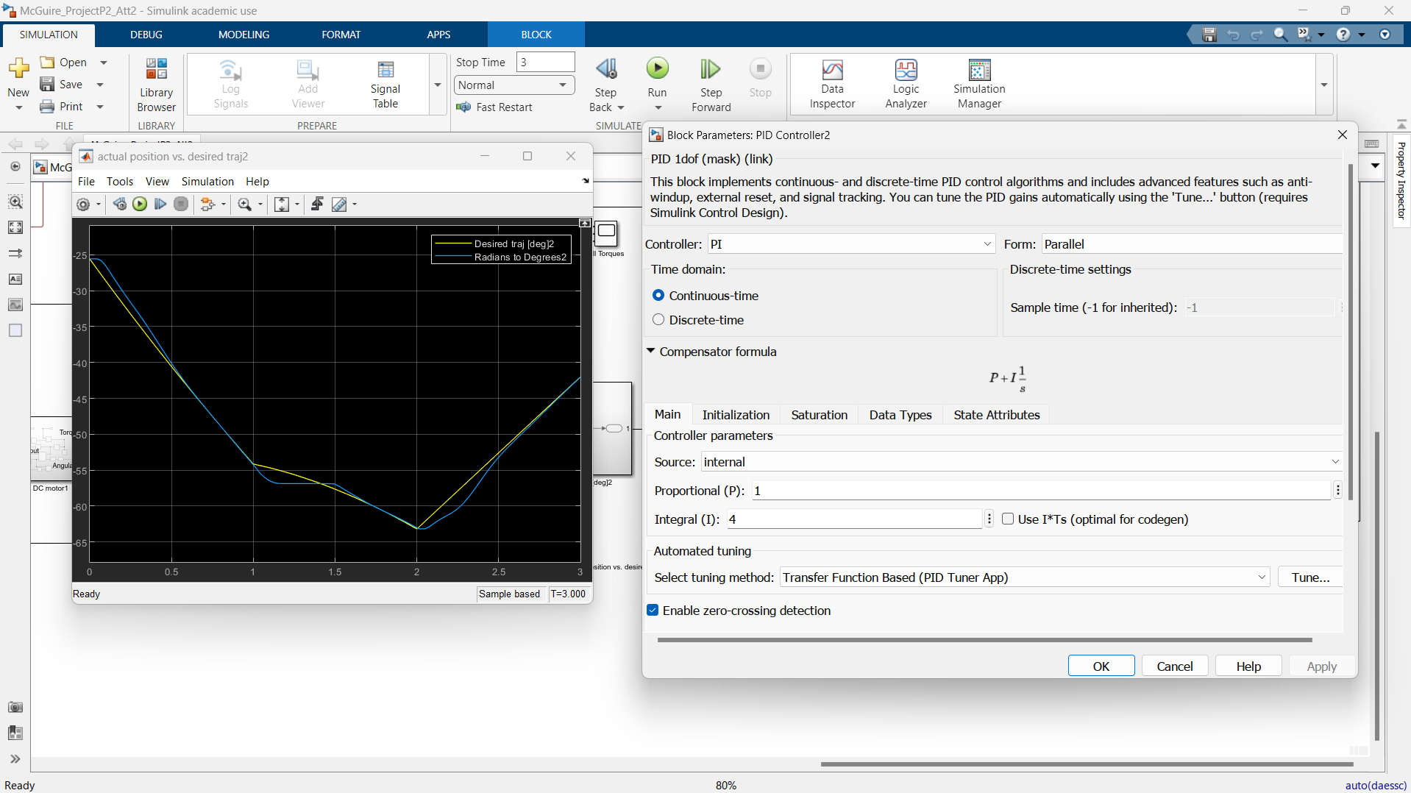Click the quick access Save disk icon
The height and width of the screenshot is (793, 1411).
point(1209,35)
